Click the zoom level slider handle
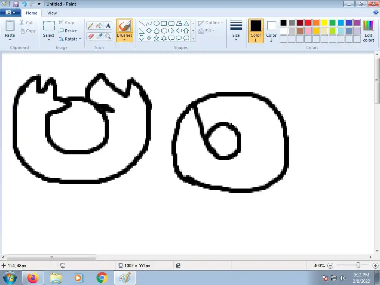380x285 pixels. [x=358, y=266]
